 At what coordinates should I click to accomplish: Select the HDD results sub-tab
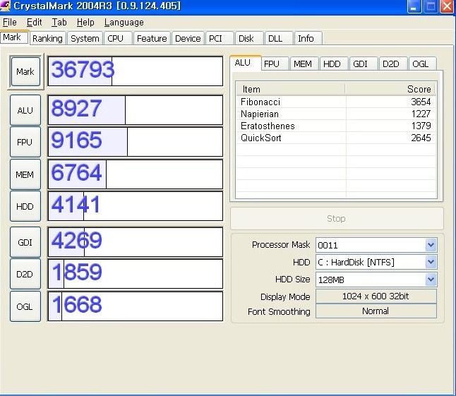(334, 64)
